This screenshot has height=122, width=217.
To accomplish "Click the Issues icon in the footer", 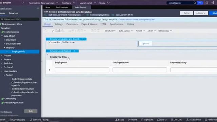I will [x=117, y=120].
